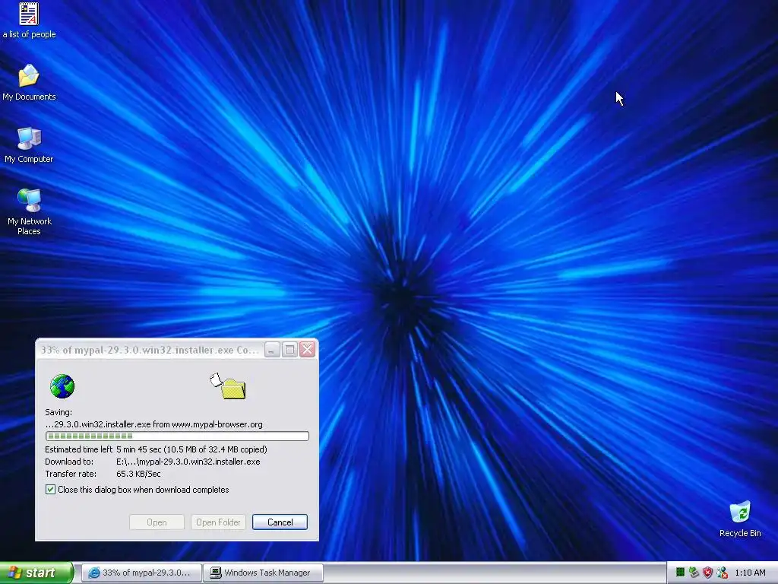
Task: Click the system clock showing 1:10 AM
Action: (x=750, y=573)
